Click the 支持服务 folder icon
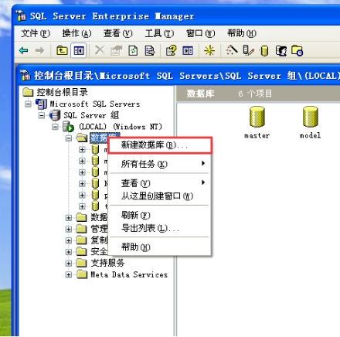The width and height of the screenshot is (340, 337). pyautogui.click(x=82, y=263)
